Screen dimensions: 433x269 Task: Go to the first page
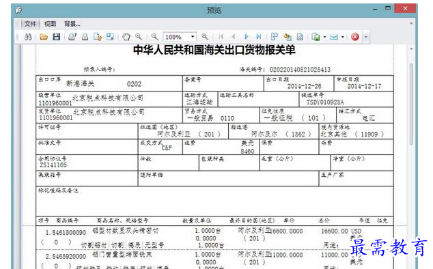coord(221,37)
